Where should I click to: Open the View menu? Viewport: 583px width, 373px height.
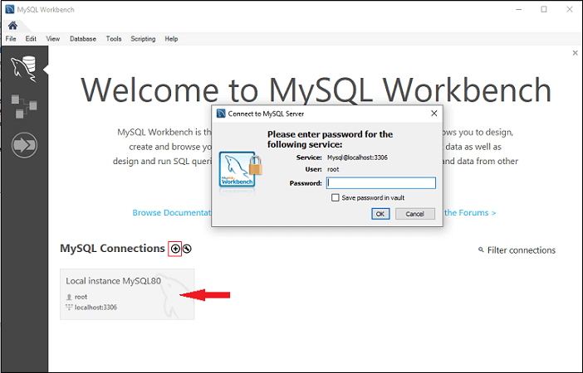click(x=53, y=39)
